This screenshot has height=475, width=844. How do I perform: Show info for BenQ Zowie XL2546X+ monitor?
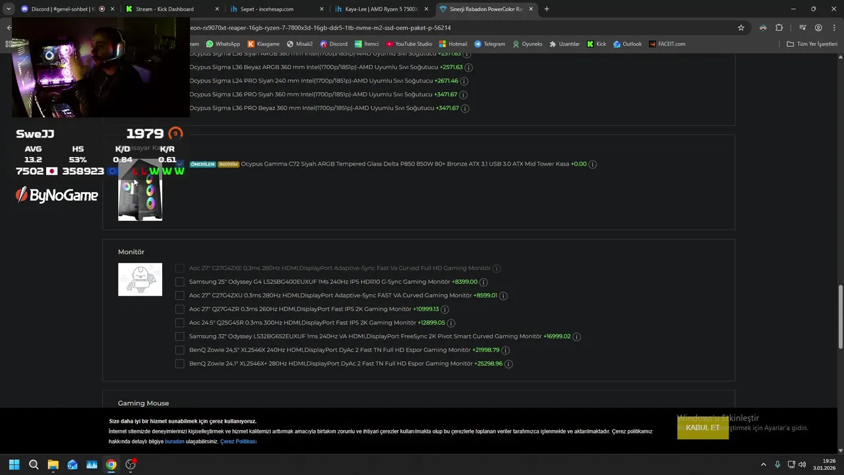[x=508, y=364]
